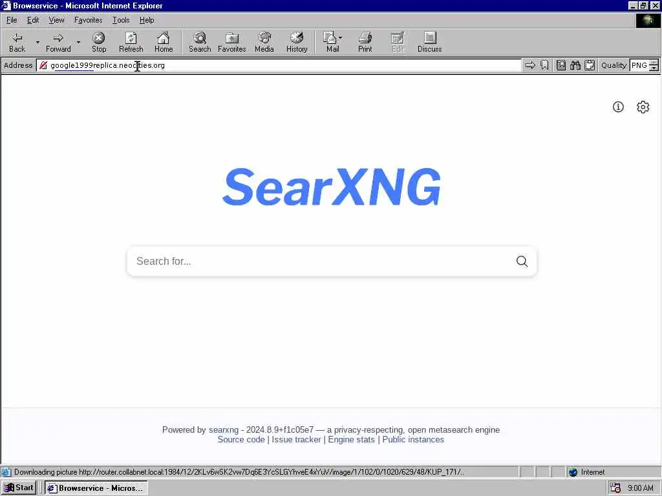Open the Source code link
The image size is (662, 496).
tap(241, 439)
